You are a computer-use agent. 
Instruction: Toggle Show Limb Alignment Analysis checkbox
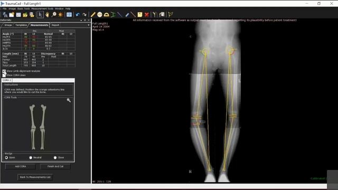click(x=4, y=71)
